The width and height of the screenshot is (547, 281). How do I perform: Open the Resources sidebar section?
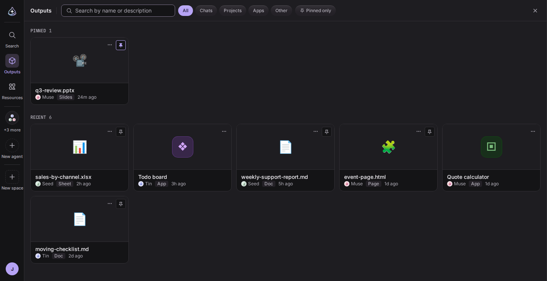tap(12, 91)
